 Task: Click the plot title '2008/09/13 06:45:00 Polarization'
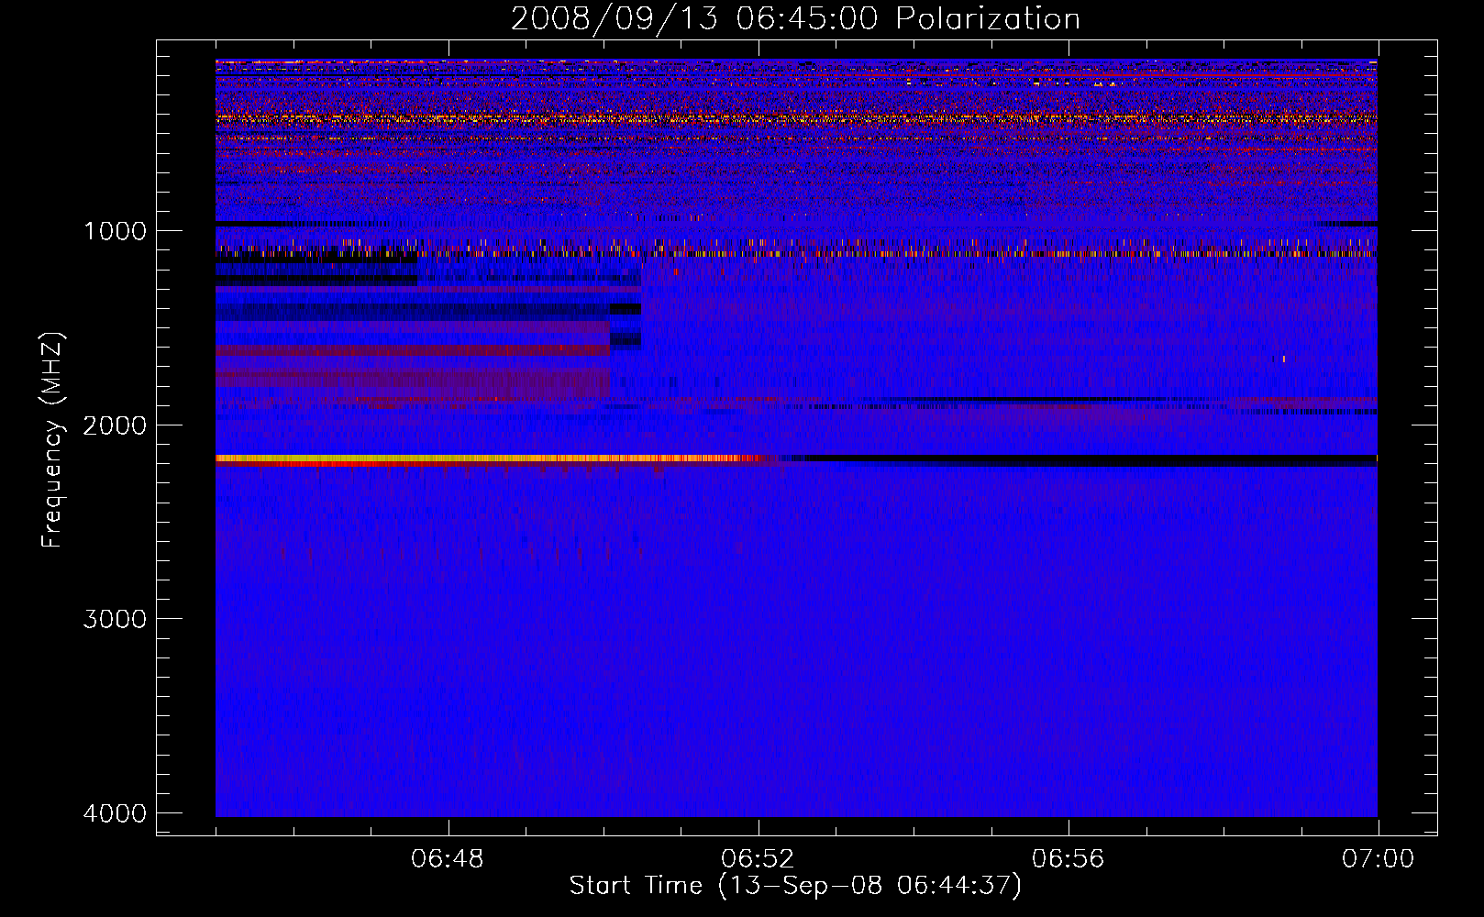(x=795, y=19)
